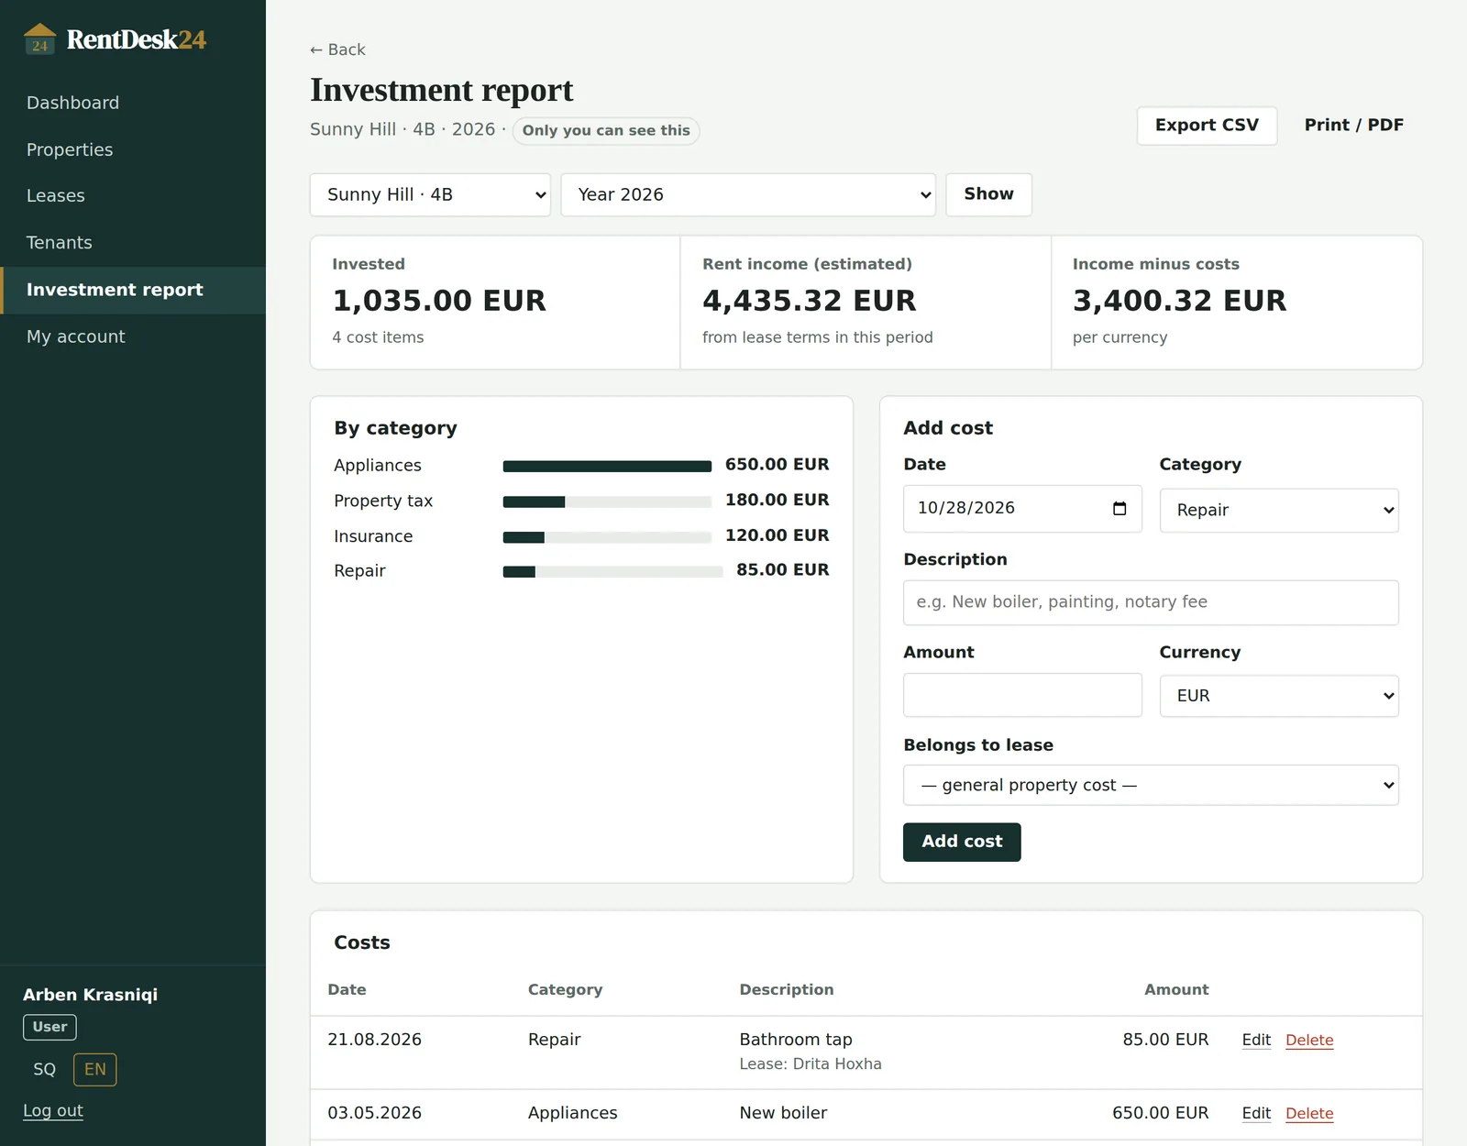Click the "Arben Krasniqi" user name
Screen dimensions: 1467x1146
[x=90, y=995]
